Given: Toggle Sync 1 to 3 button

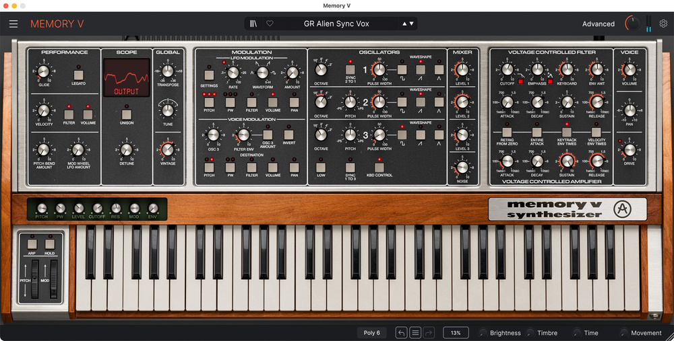Looking at the screenshot, I should pyautogui.click(x=350, y=167).
